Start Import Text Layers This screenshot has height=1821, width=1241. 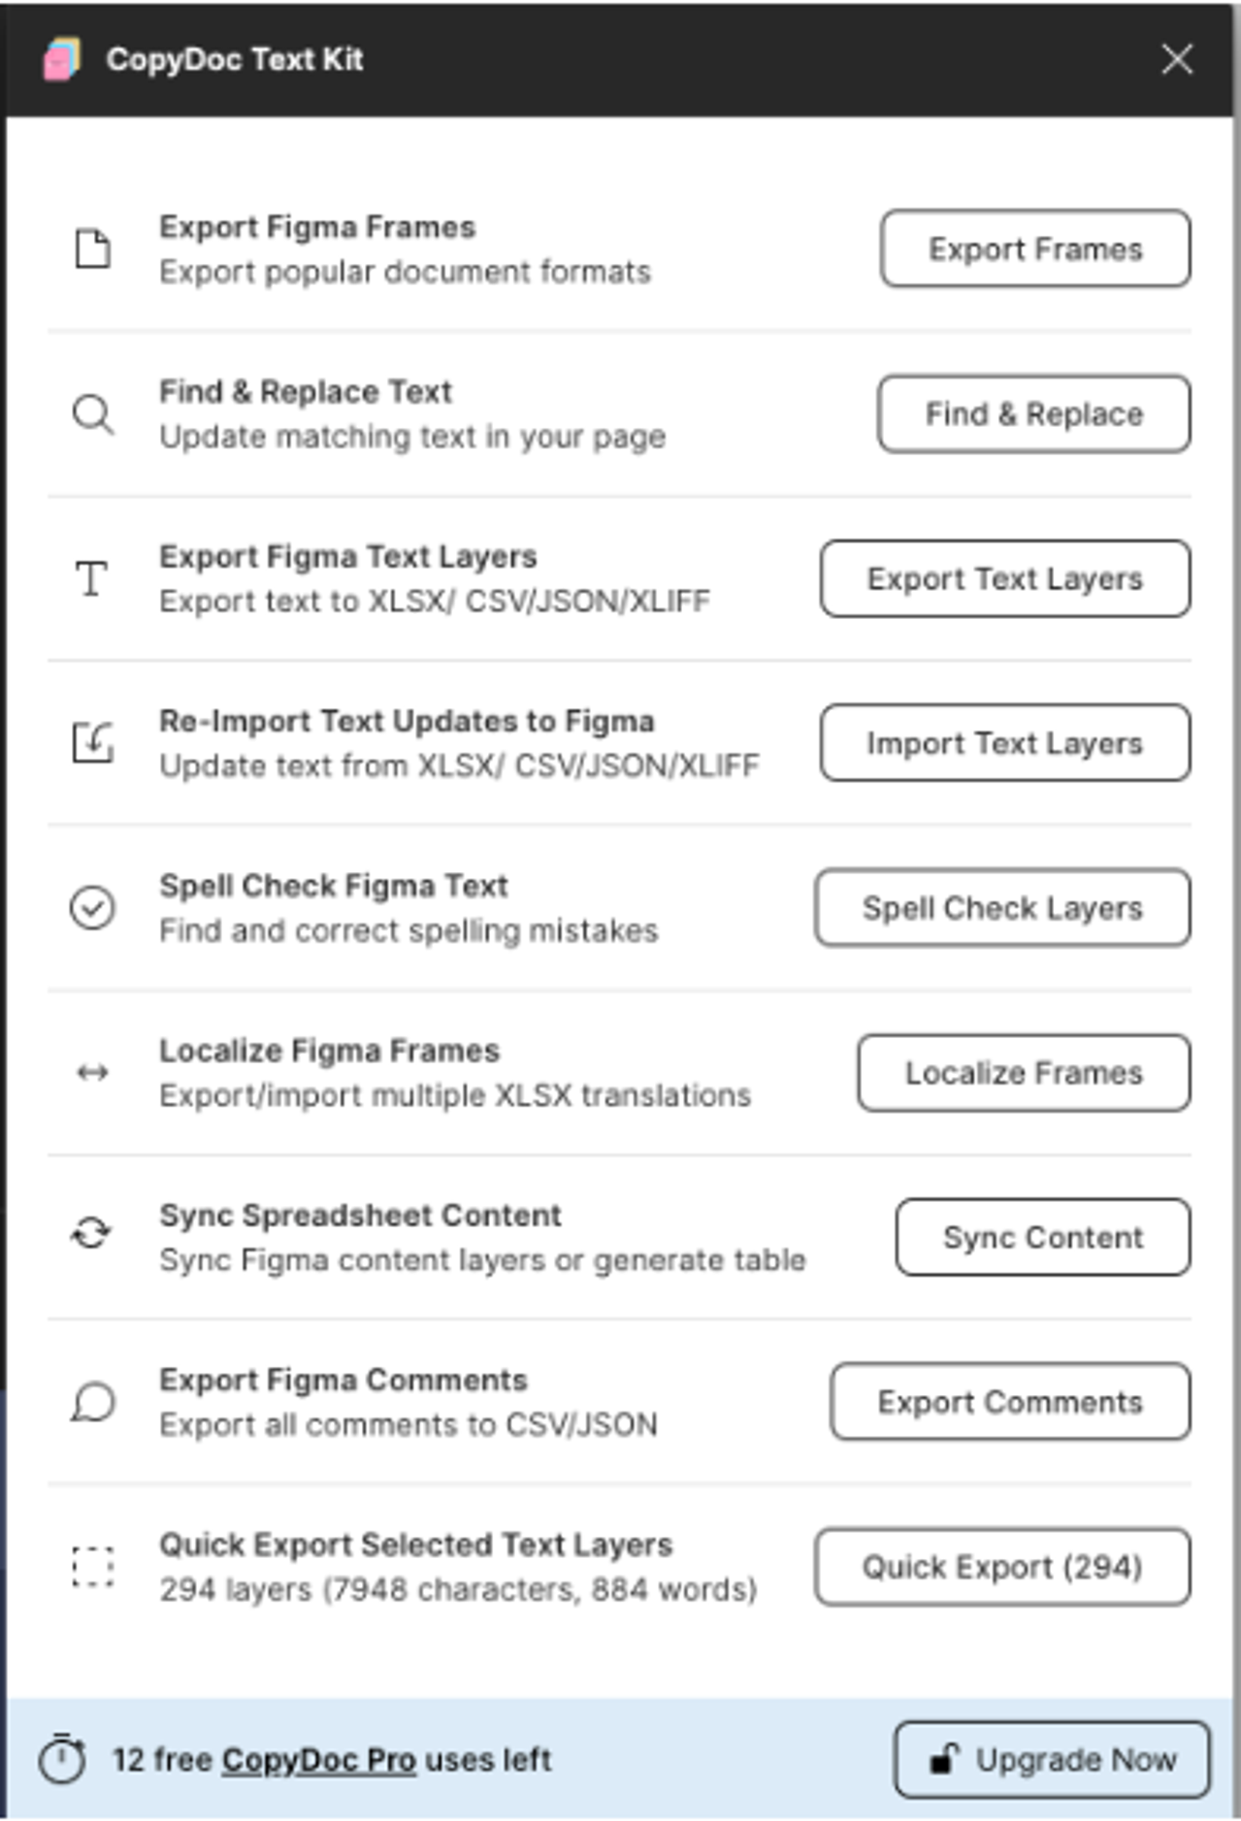(x=1004, y=743)
